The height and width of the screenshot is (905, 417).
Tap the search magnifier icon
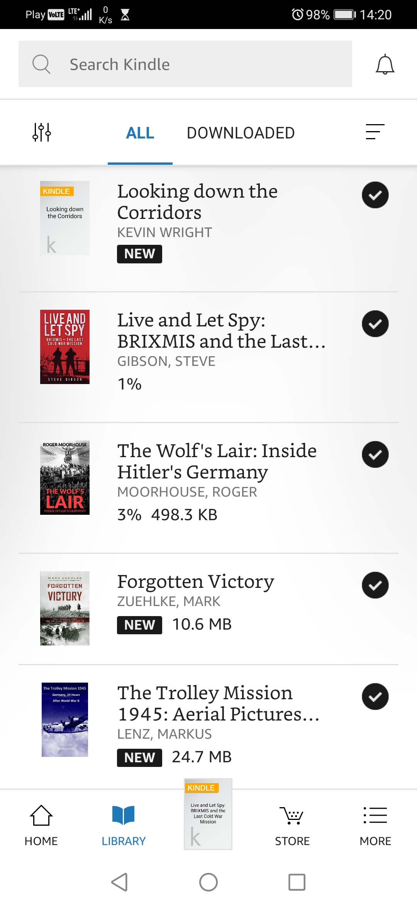(x=41, y=64)
